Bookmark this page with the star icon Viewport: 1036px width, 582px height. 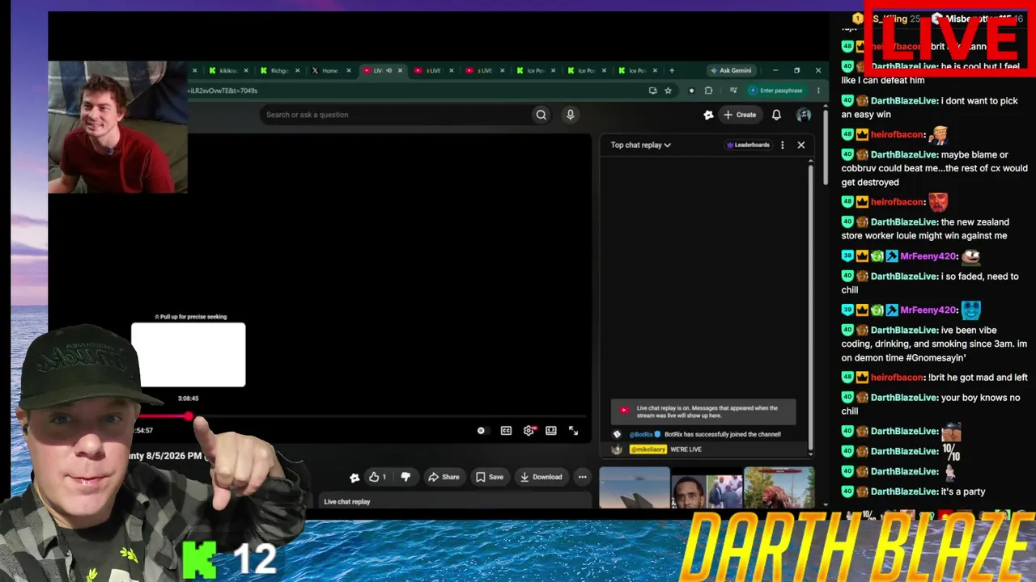click(x=668, y=91)
